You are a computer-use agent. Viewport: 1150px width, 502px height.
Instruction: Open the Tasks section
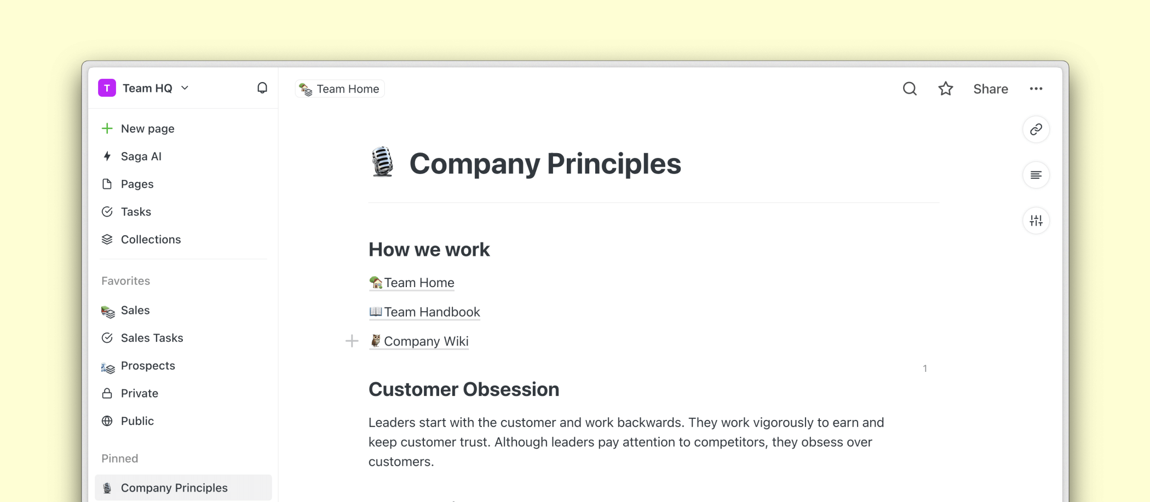[135, 212]
